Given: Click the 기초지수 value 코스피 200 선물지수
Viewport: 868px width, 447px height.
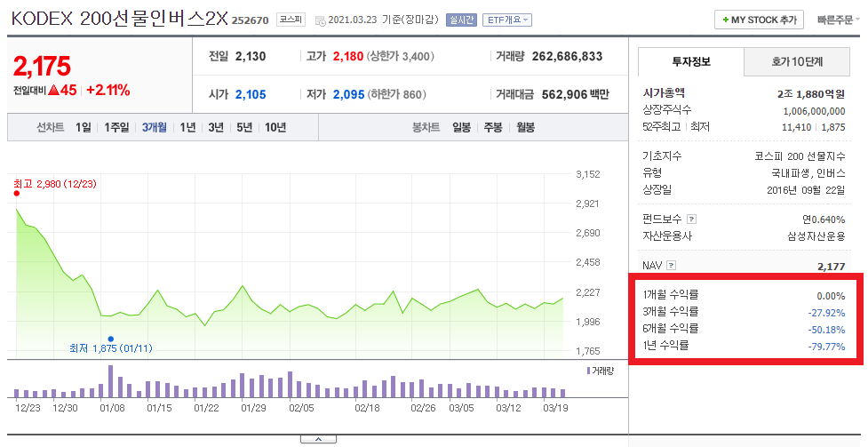Looking at the screenshot, I should pos(800,156).
